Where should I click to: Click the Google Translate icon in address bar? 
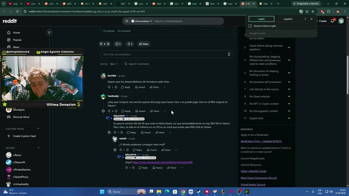pyautogui.click(x=301, y=11)
